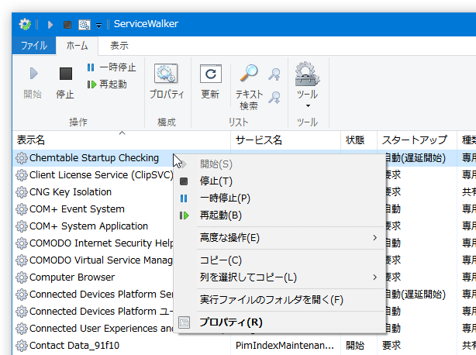This screenshot has height=355, width=476.
Task: Sort by スタートアップ column header
Action: 417,140
